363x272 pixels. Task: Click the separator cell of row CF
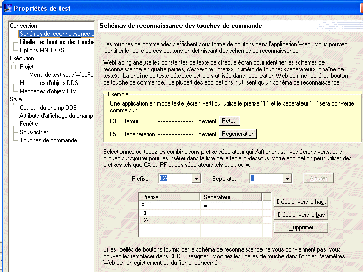pos(231,213)
